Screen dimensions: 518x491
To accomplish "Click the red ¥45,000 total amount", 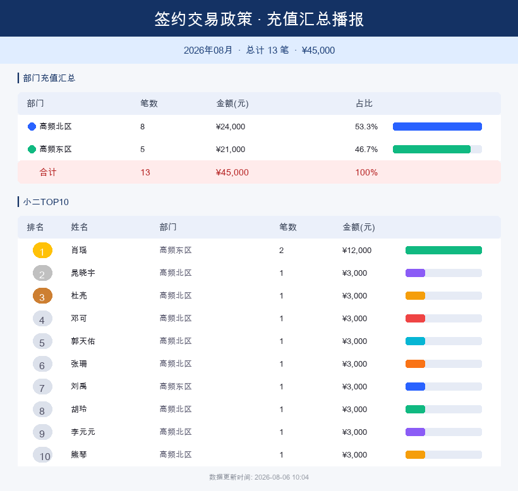I will pos(232,172).
